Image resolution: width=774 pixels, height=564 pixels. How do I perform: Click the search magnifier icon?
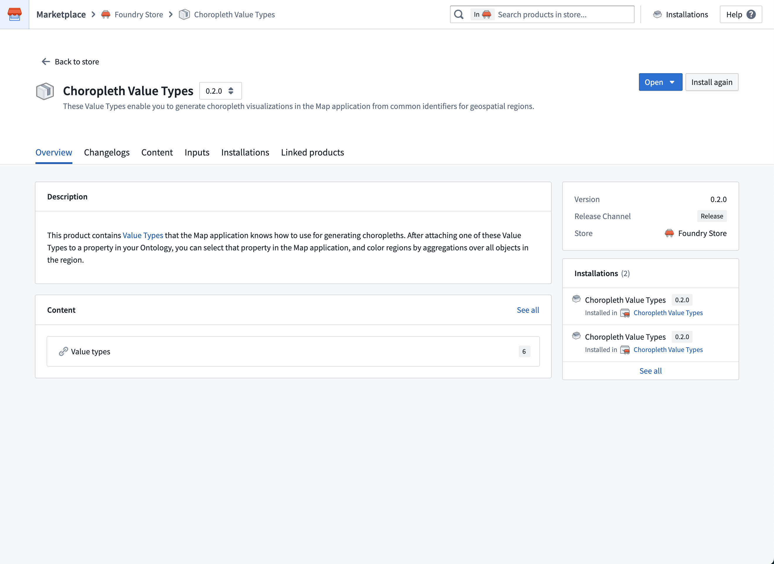tap(459, 14)
